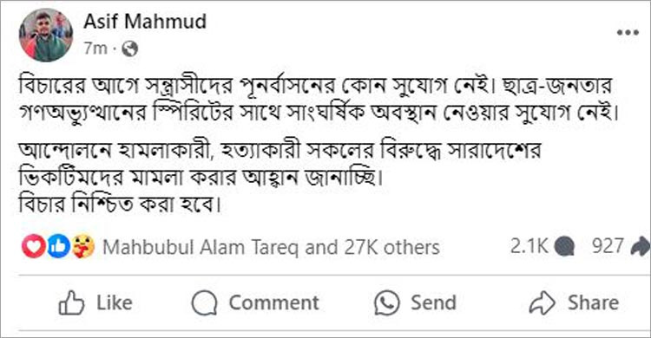This screenshot has width=651, height=338.
Task: Click the Comment button
Action: [x=255, y=302]
